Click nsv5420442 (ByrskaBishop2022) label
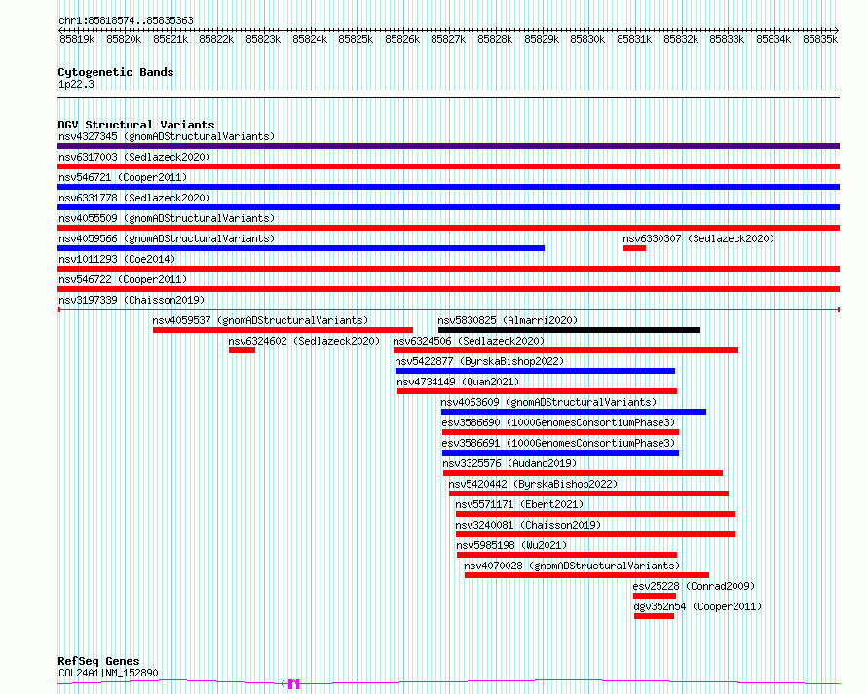 [x=533, y=484]
